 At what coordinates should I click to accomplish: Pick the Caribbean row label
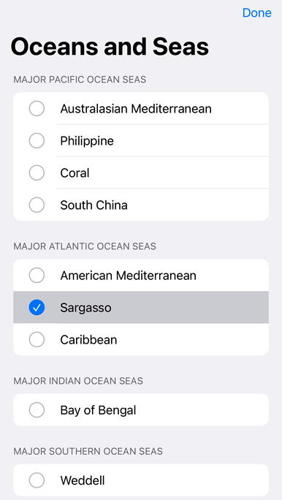point(88,340)
